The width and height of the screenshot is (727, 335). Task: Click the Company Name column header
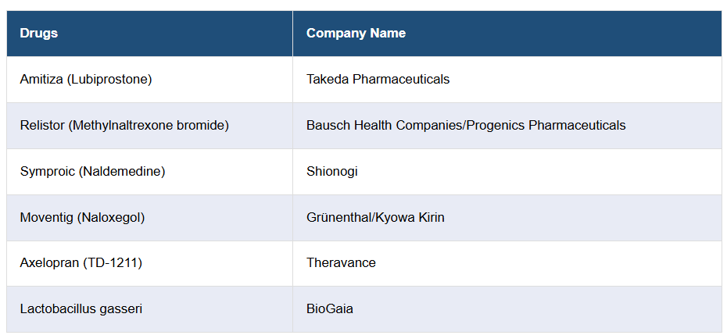coord(356,34)
